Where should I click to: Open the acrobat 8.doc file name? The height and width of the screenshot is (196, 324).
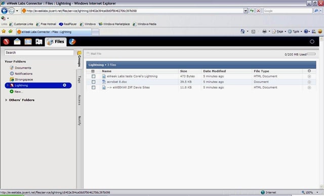tap(117, 82)
